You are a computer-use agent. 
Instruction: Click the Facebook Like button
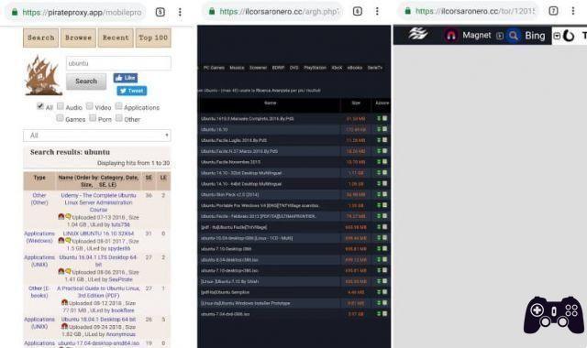coord(126,78)
